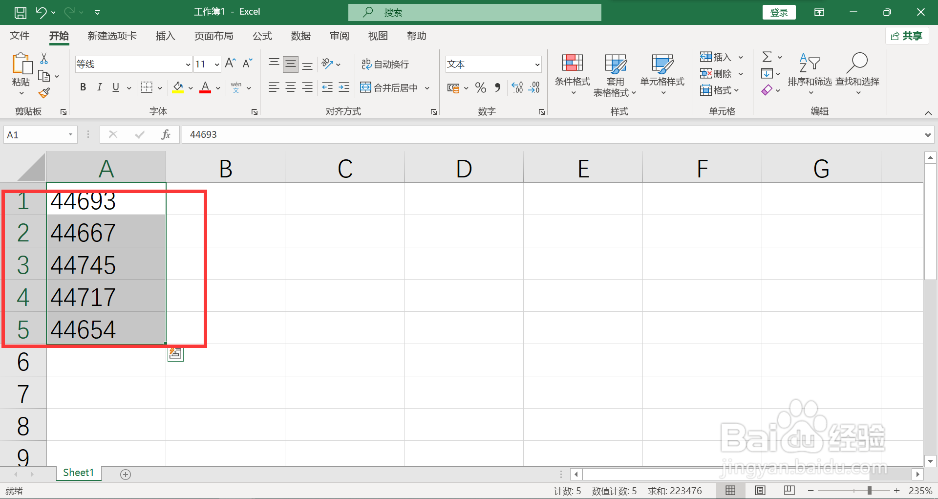Toggle wrap text (自动换行)
The height and width of the screenshot is (499, 938).
click(x=385, y=64)
